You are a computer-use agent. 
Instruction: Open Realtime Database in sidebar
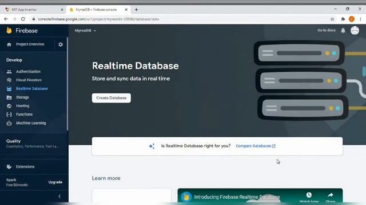tap(32, 89)
